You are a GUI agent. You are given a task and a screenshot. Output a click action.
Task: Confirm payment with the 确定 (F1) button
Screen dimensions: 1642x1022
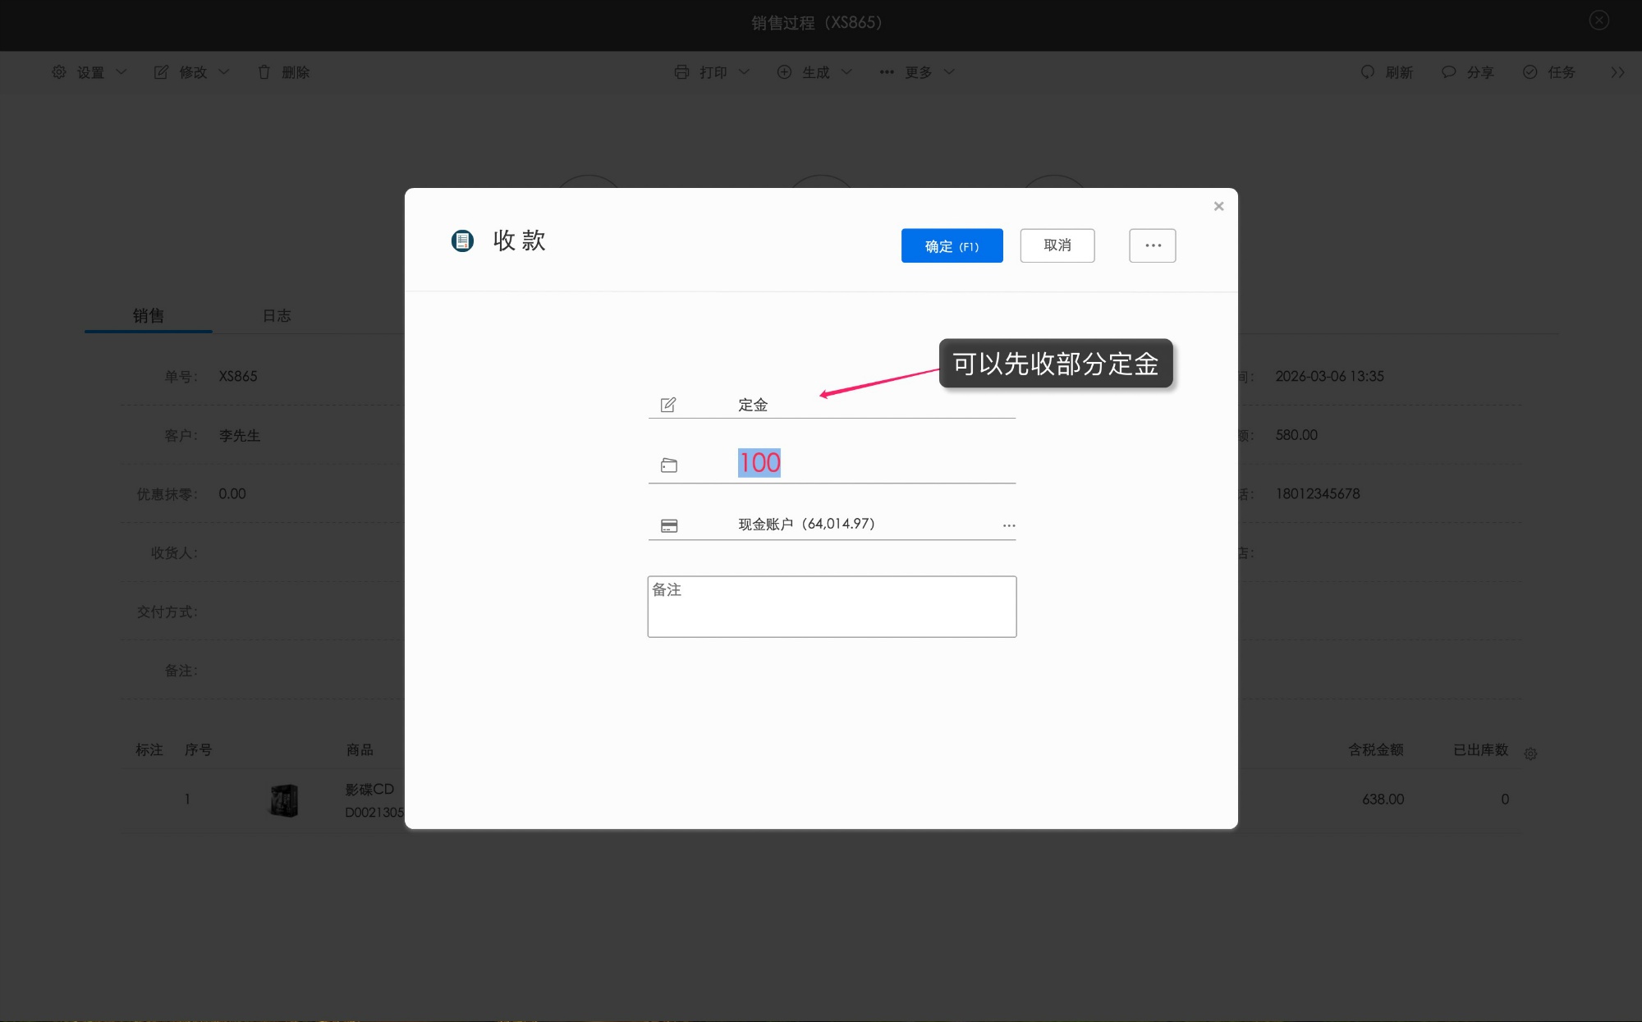tap(952, 245)
